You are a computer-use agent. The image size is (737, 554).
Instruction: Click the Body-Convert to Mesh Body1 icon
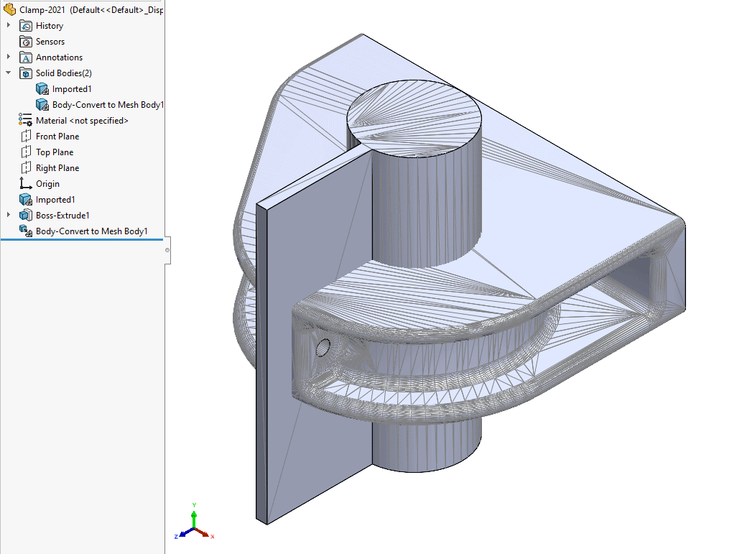pos(42,104)
